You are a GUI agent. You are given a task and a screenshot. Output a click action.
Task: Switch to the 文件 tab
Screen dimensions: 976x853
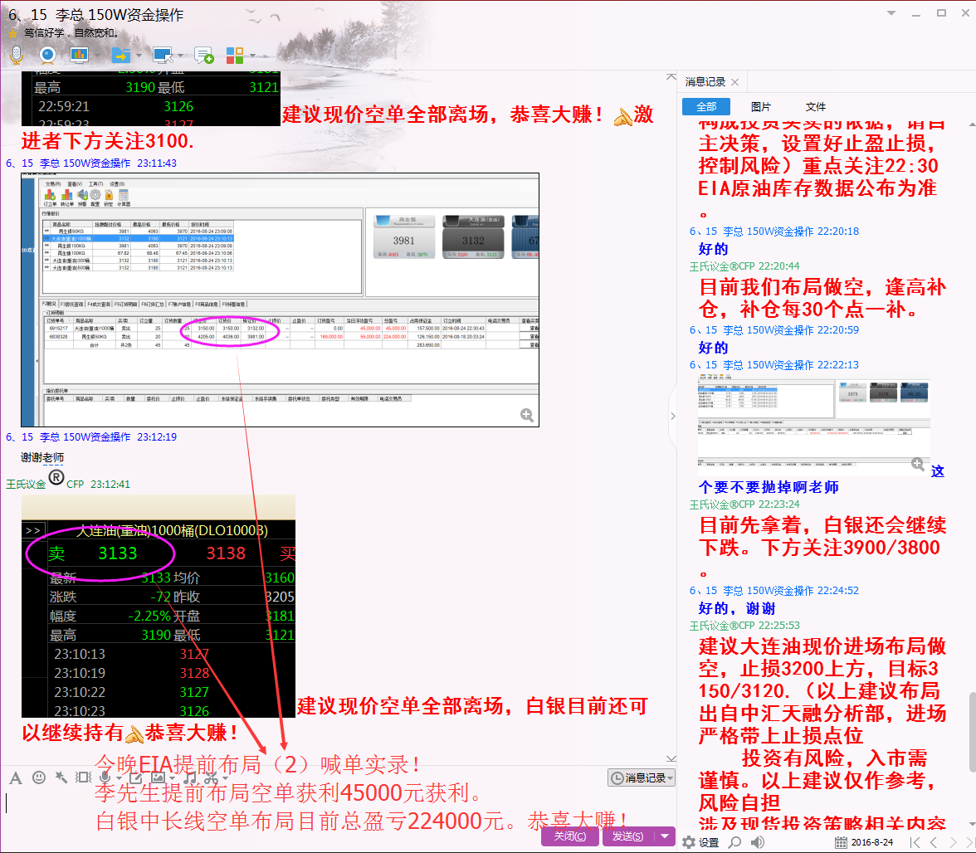[x=815, y=107]
